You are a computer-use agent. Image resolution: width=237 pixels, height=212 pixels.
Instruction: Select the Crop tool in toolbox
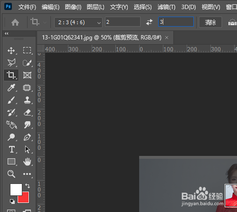click(11, 75)
